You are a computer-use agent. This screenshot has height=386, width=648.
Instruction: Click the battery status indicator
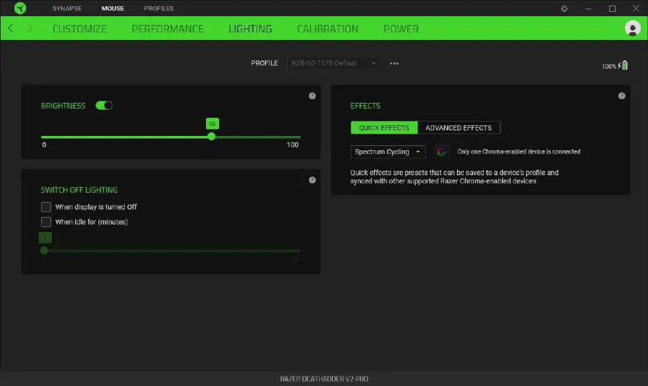pyautogui.click(x=619, y=65)
